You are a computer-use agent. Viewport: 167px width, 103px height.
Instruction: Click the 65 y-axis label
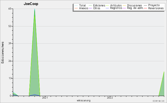tap(10, 9)
